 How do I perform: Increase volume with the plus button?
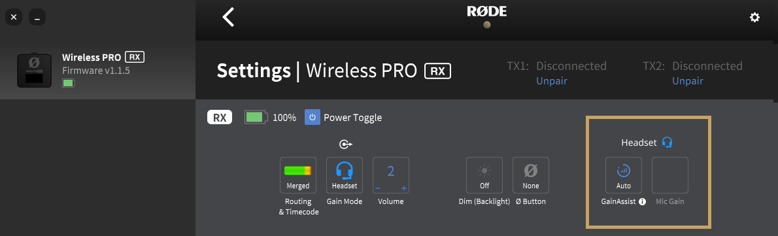coord(404,188)
